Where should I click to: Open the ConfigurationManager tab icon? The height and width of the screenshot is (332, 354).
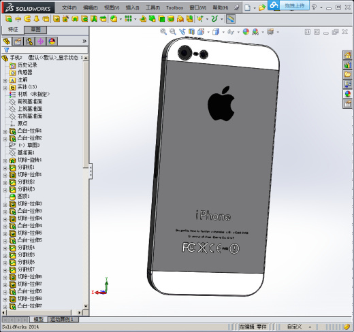pos(29,41)
